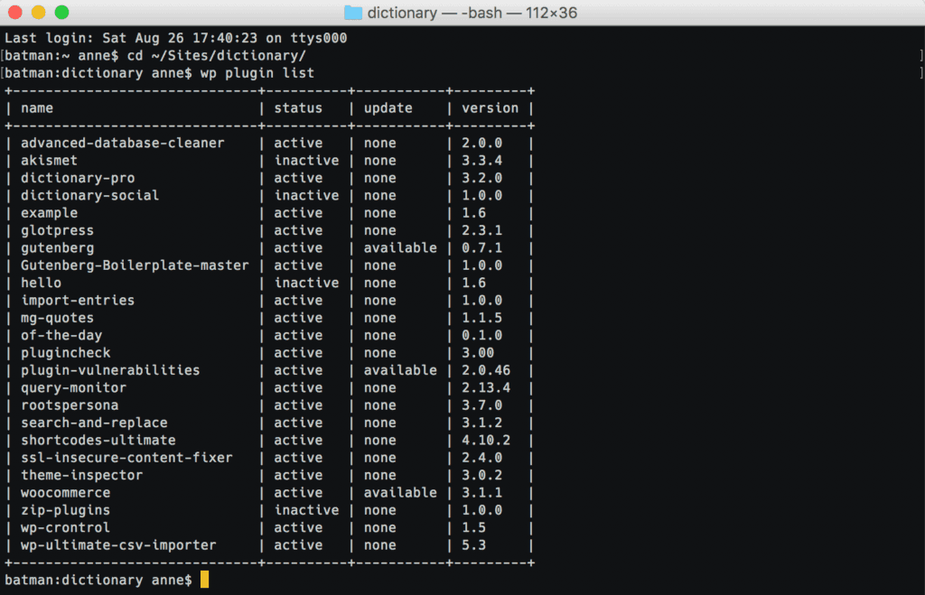Close the terminal window with red button
Viewport: 925px width, 595px height.
15,13
